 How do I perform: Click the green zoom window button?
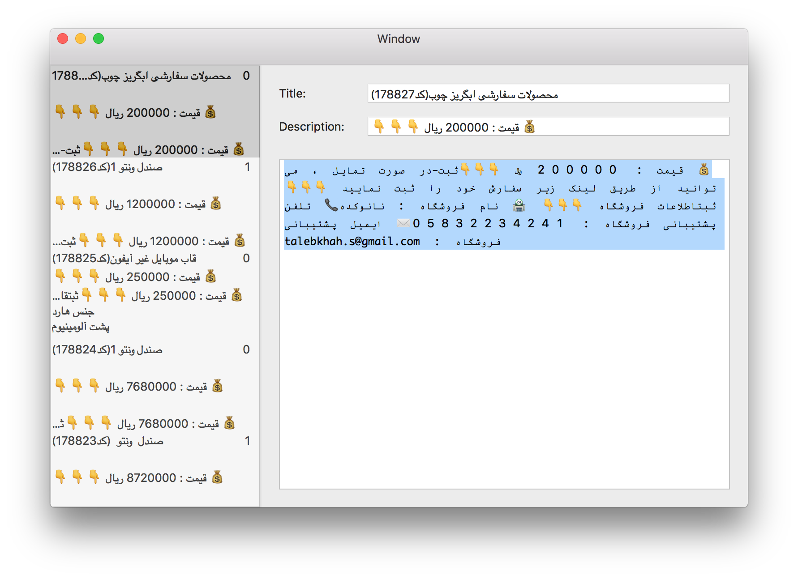tap(99, 38)
